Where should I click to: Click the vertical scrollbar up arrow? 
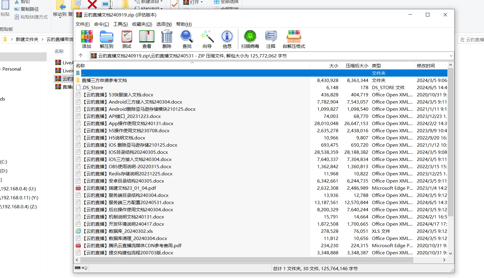tap(450, 65)
